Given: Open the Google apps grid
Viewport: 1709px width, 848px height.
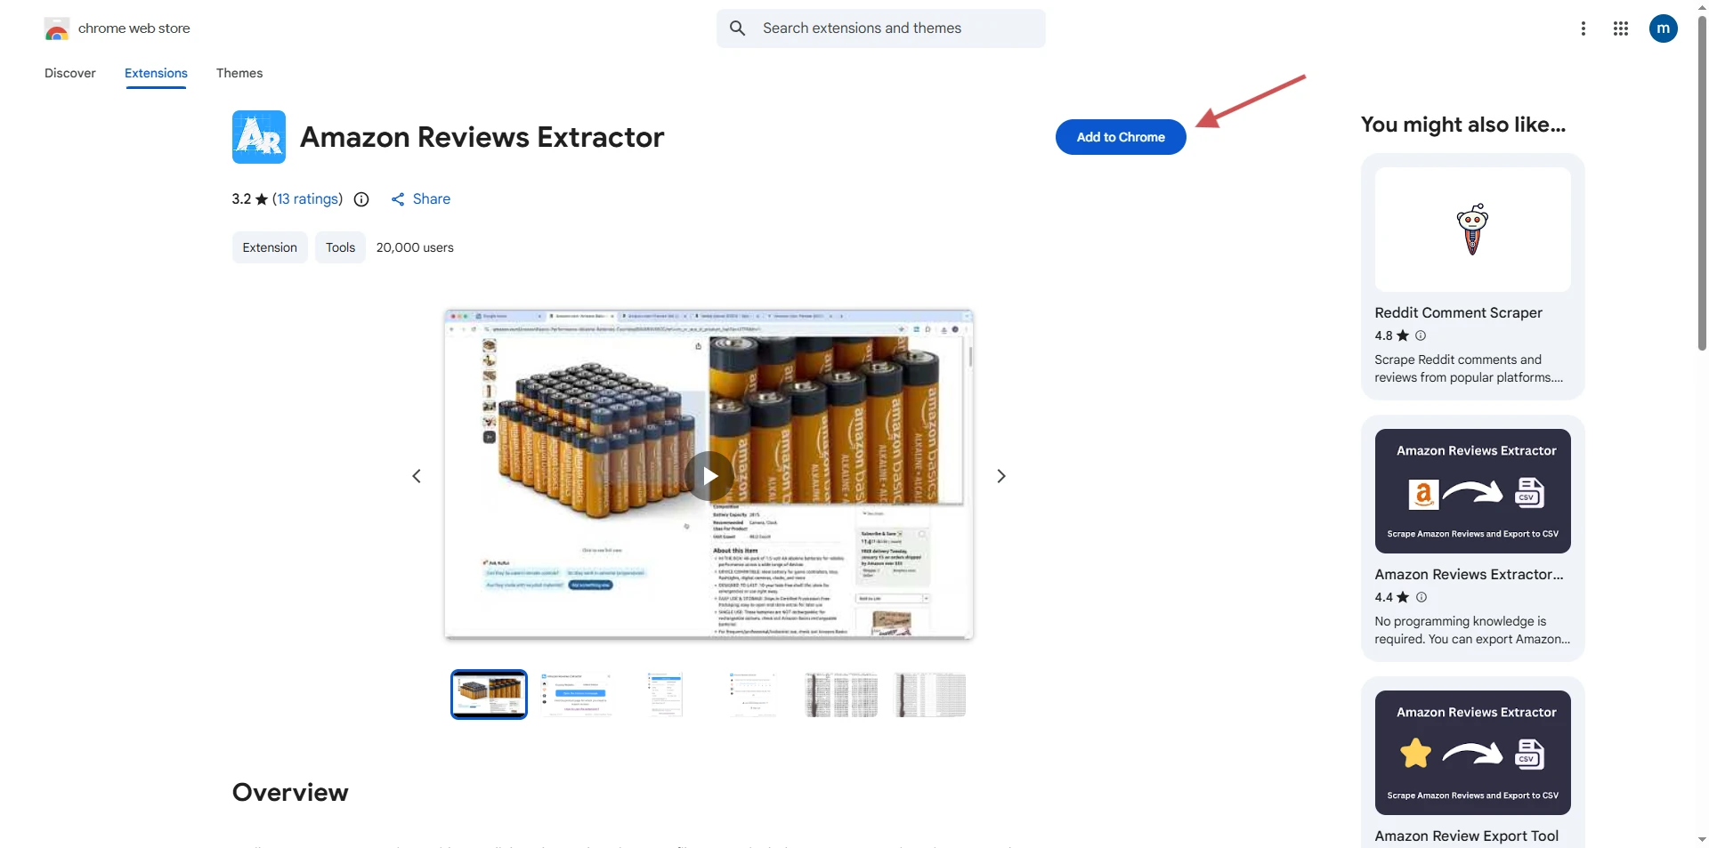Looking at the screenshot, I should point(1621,28).
